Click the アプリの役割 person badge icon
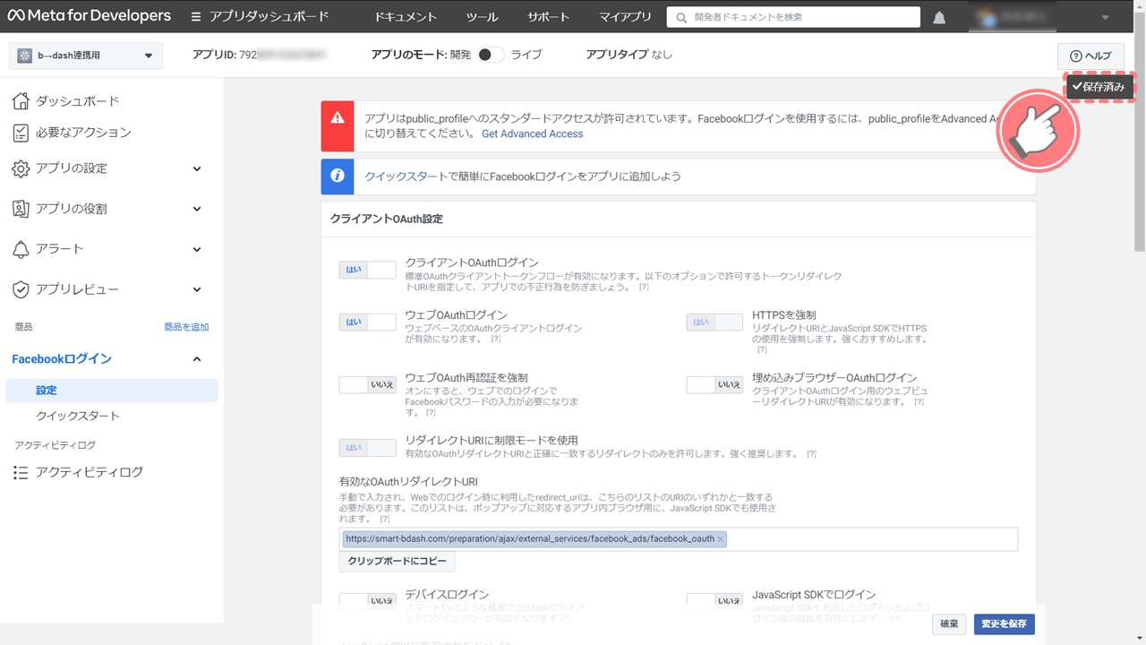Screen dimensions: 1146x645 point(21,209)
